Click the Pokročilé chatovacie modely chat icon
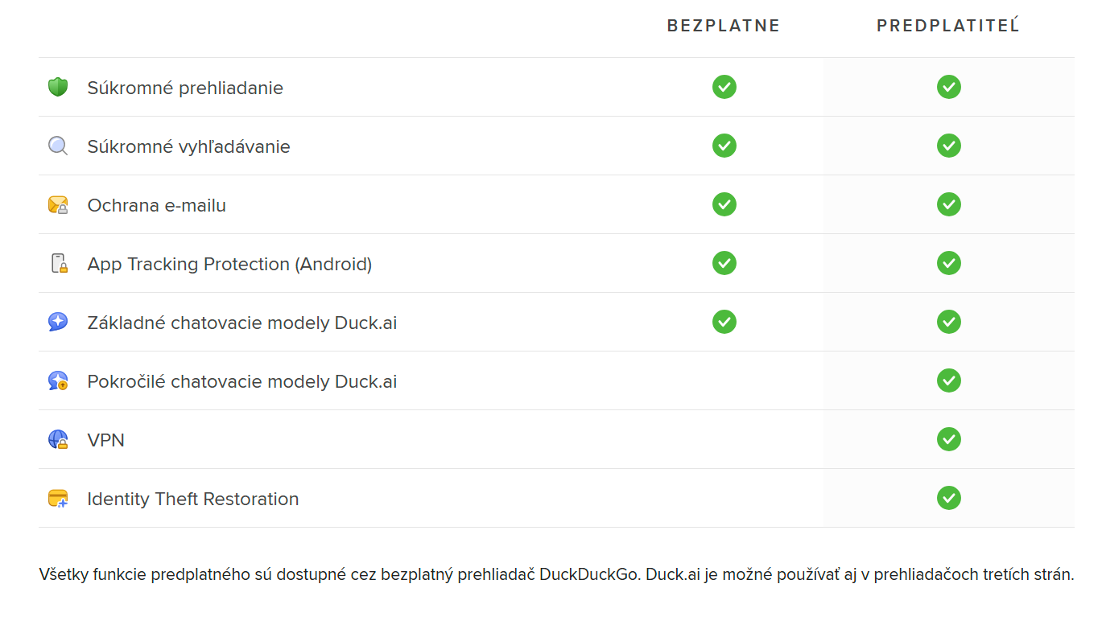The width and height of the screenshot is (1102, 625). [x=58, y=381]
